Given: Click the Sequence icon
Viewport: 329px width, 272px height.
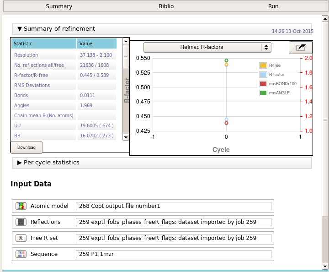Looking at the screenshot, I should pyautogui.click(x=21, y=254).
